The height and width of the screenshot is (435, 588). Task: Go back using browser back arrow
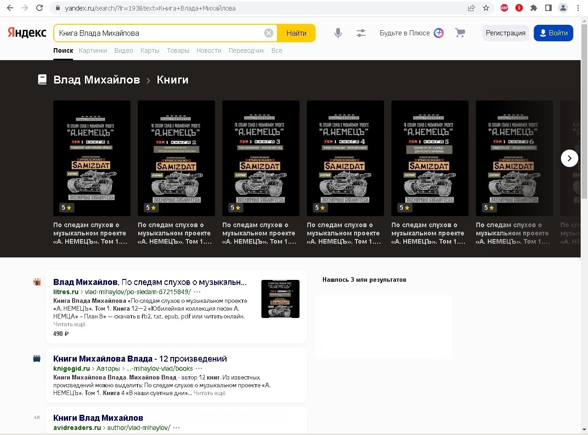tap(10, 8)
